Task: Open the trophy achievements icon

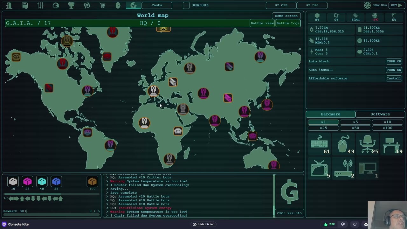Action: click(x=71, y=5)
